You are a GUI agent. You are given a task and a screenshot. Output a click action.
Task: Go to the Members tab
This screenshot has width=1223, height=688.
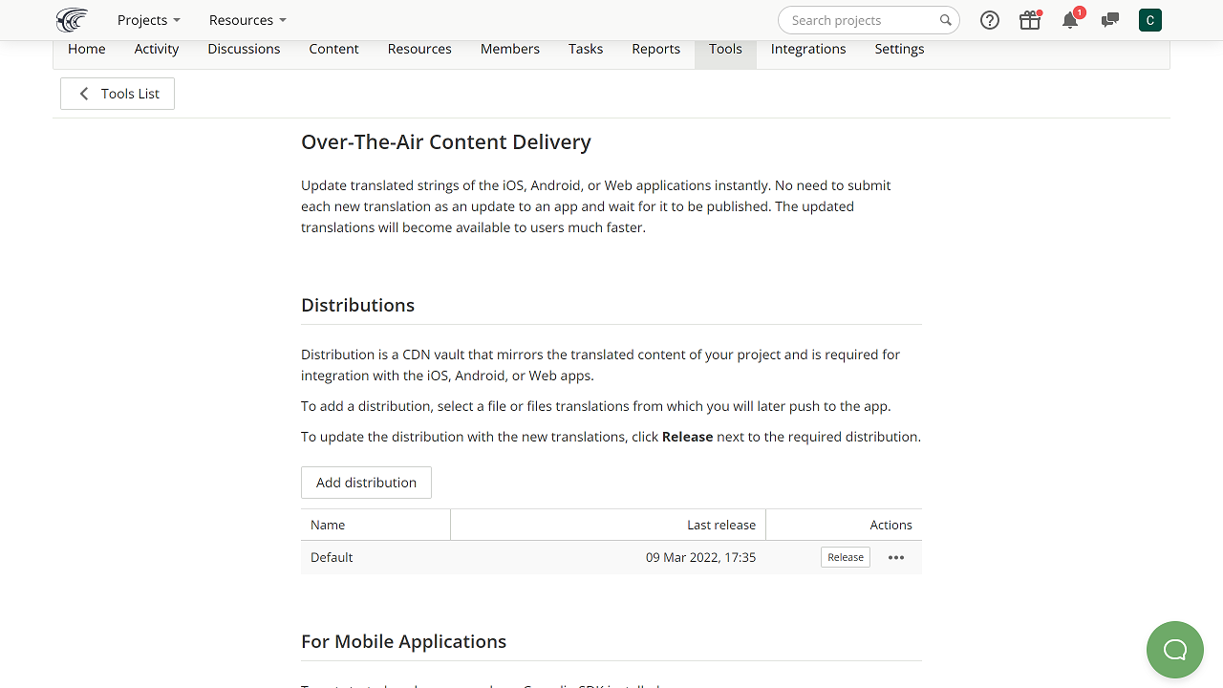tap(509, 49)
